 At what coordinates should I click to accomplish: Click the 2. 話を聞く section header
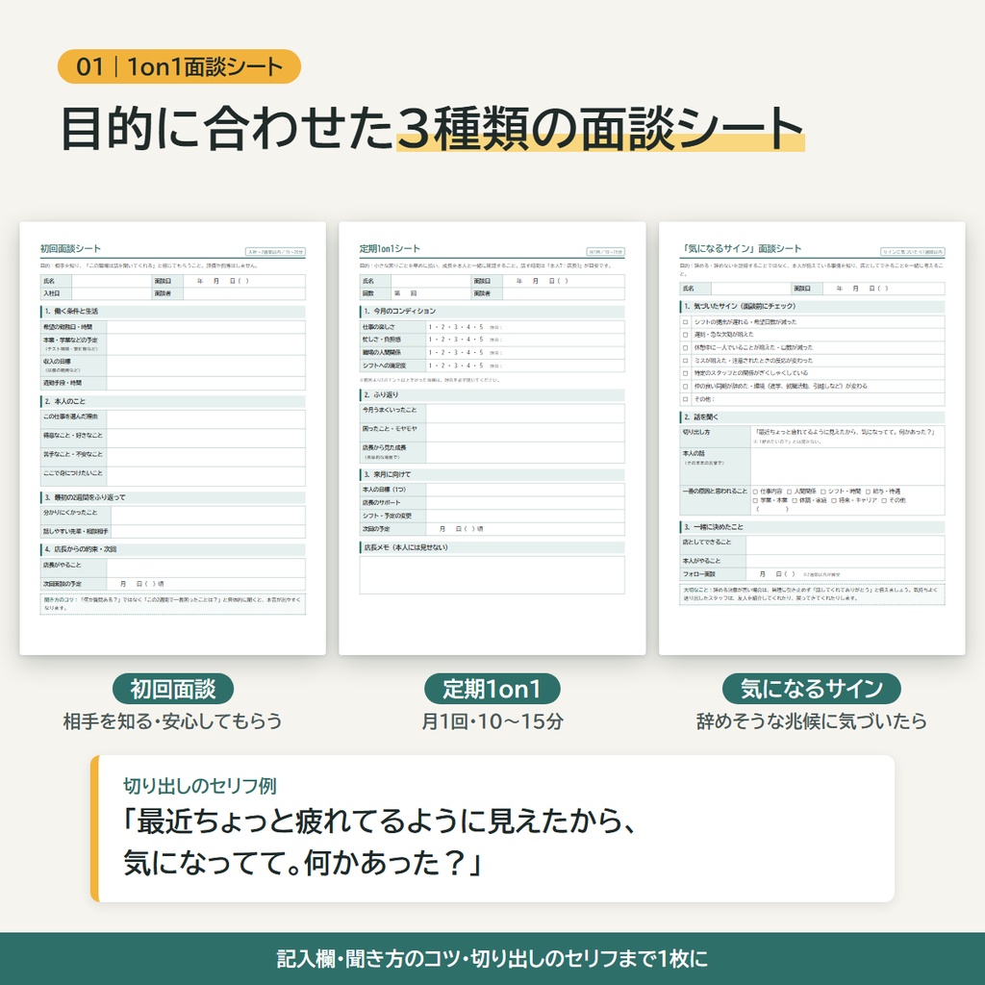[x=812, y=417]
